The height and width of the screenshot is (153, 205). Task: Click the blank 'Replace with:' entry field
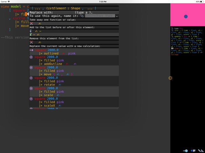[64, 12]
